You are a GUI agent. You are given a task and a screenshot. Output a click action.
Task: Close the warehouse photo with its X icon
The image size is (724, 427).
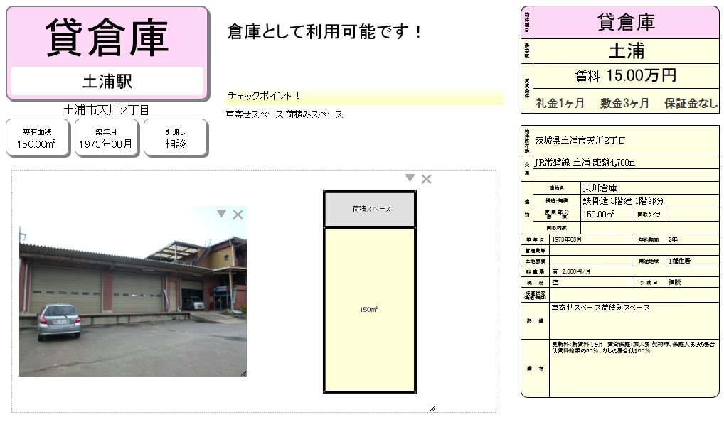pos(238,215)
